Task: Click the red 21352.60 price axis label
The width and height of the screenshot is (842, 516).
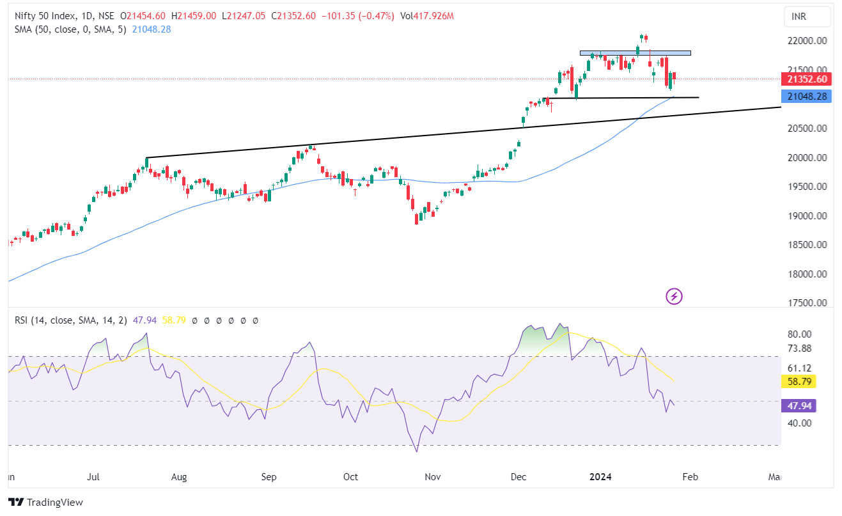Action: 807,79
